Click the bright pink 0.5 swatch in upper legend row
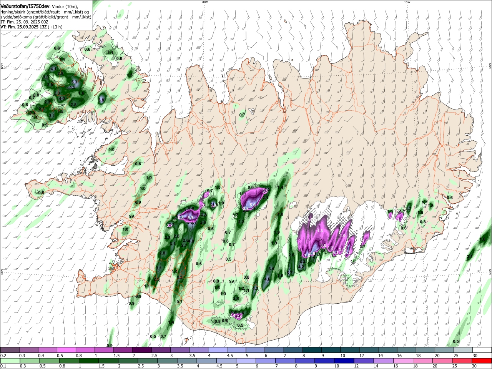This screenshot has width=492, height=369. 66,350
